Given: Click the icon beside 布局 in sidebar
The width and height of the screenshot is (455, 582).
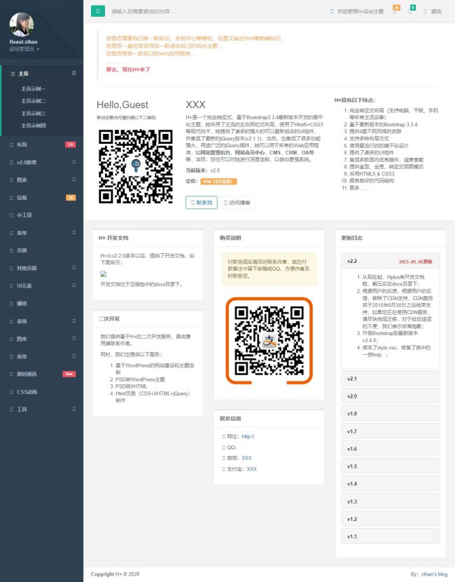Looking at the screenshot, I should (x=11, y=144).
